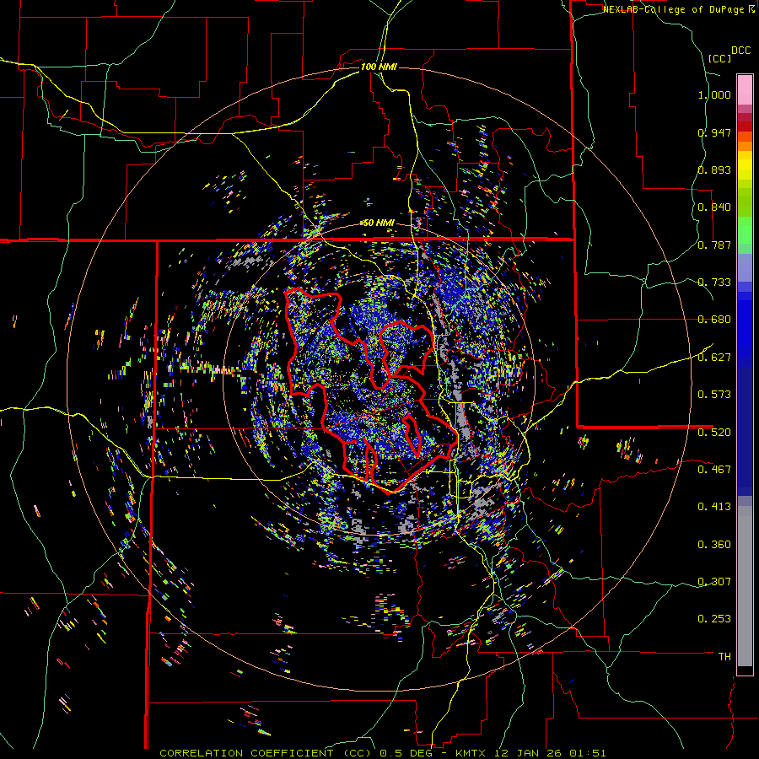759x759 pixels.
Task: Click the 0.520 legend value
Action: (714, 432)
